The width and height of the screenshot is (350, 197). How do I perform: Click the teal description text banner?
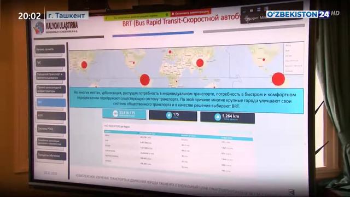click(x=186, y=100)
